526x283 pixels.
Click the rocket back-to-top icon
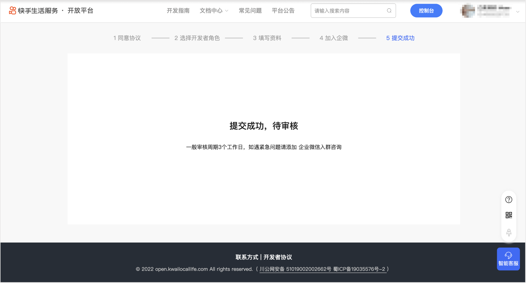point(509,232)
